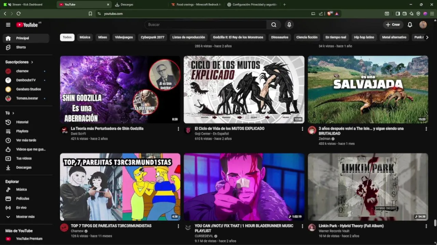Focus the Buscar search field

pos(206,24)
